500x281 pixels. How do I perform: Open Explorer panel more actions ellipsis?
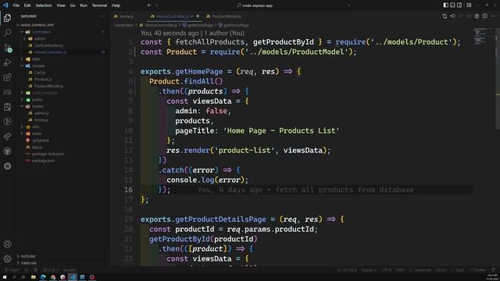pos(102,16)
